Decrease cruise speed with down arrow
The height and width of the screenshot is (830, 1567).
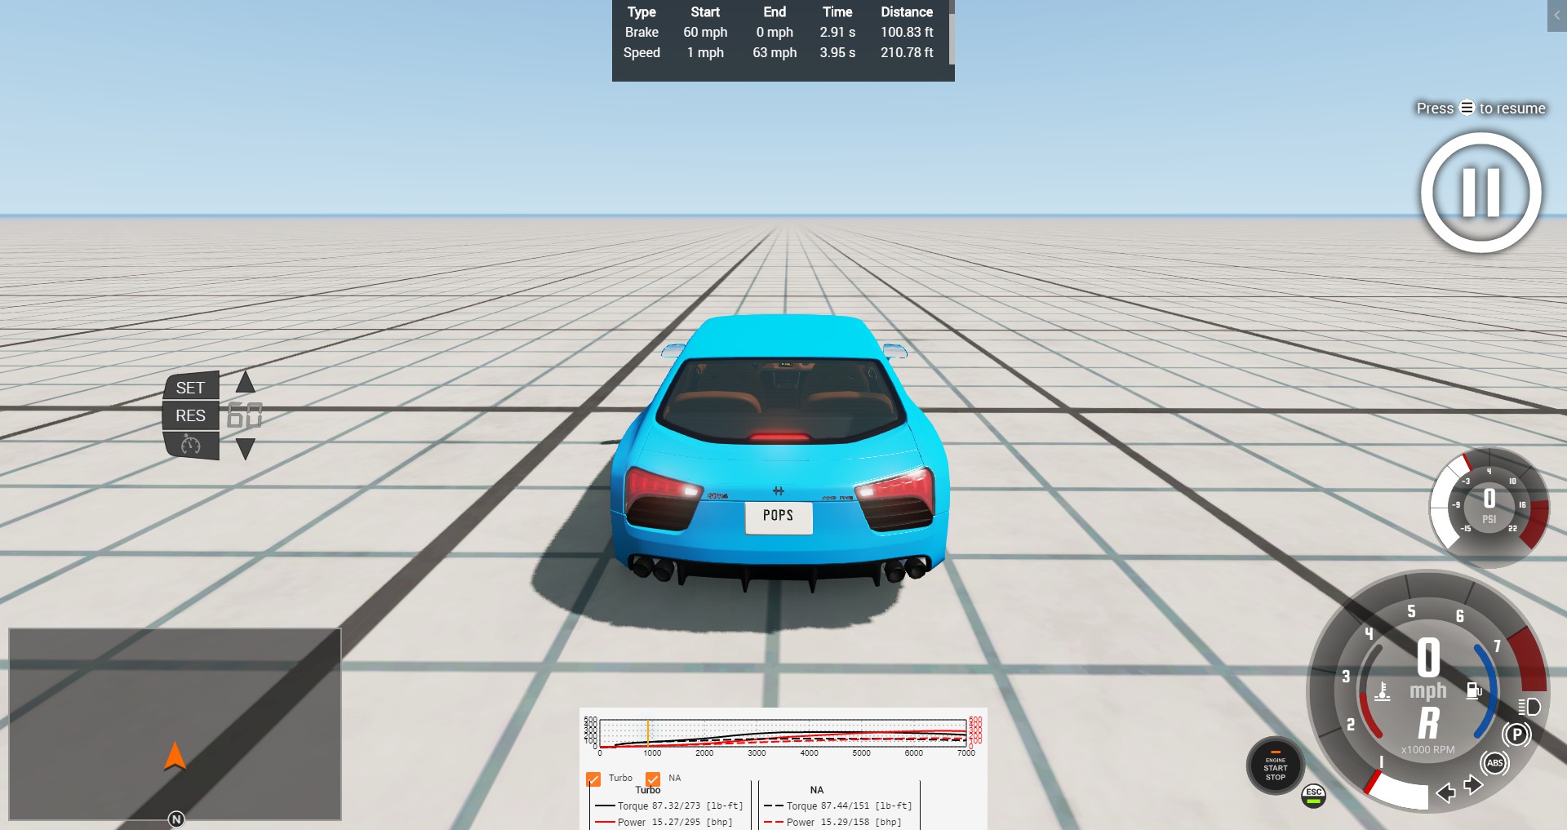[246, 449]
